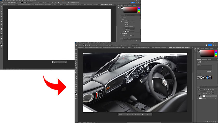Viewport: 218px width, 123px height.
Task: Select the Brush tool in the front window
Action: pyautogui.click(x=76, y=65)
